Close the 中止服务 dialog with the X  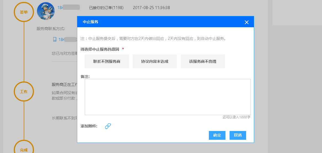(x=246, y=22)
